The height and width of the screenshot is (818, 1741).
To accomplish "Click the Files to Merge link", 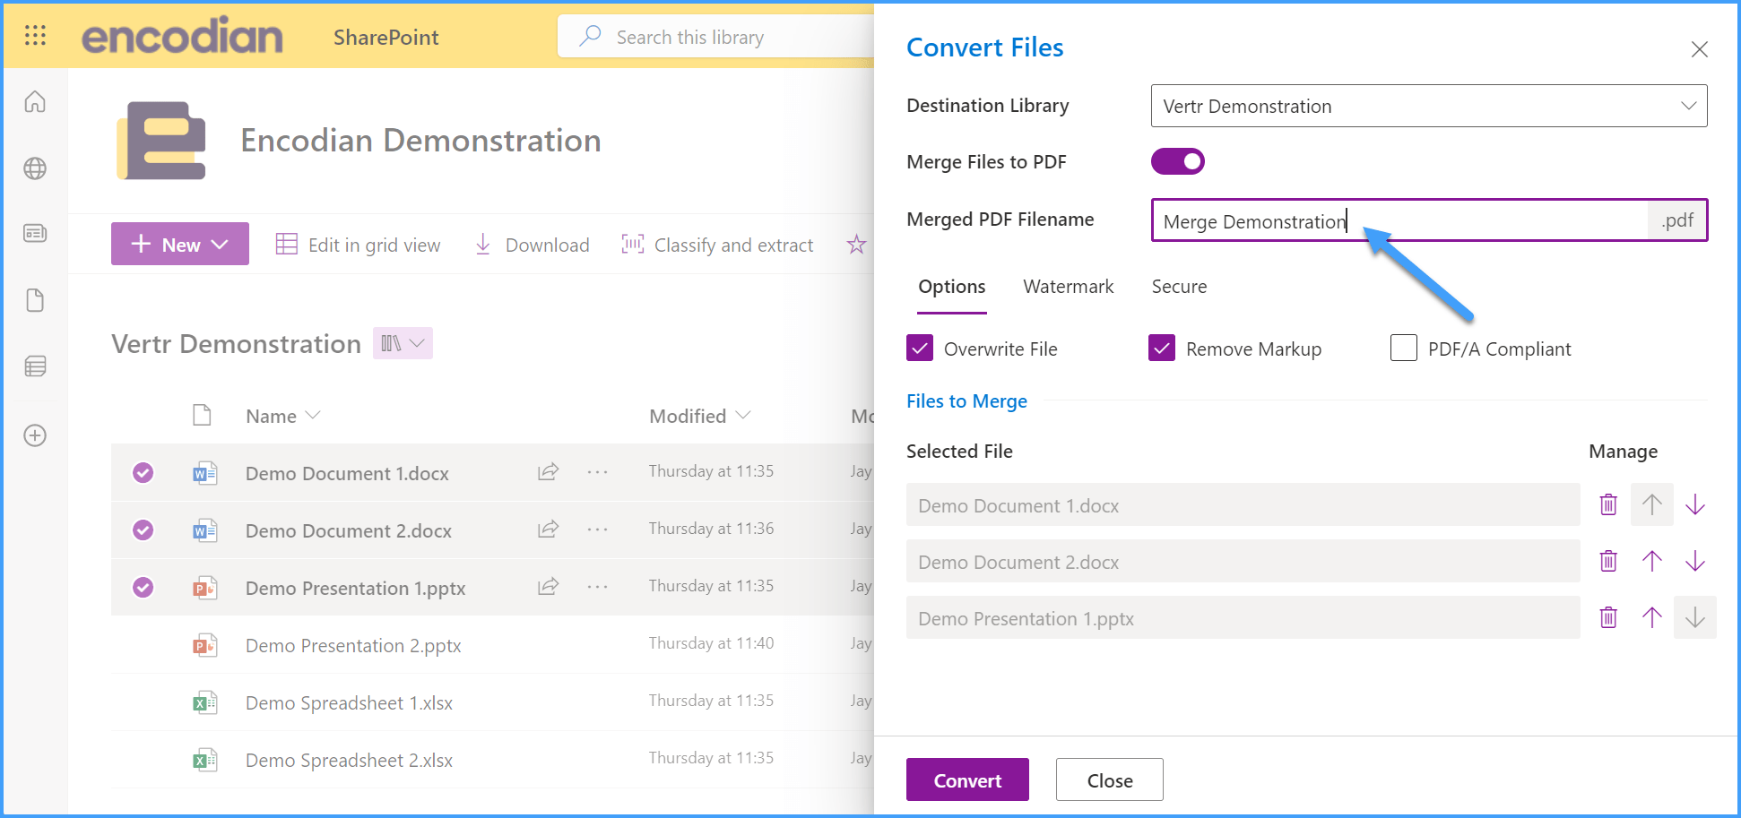I will (x=966, y=400).
